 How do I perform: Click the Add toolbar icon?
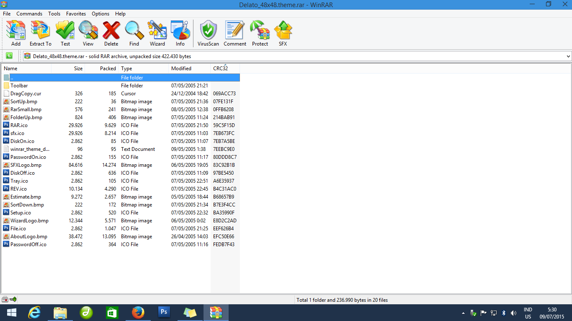pyautogui.click(x=16, y=33)
